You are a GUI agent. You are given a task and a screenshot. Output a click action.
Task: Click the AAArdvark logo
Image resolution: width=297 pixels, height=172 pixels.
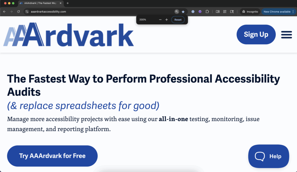[x=68, y=34]
